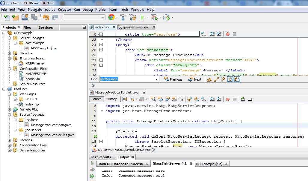The height and width of the screenshot is (181, 308).
Task: Click the Chrome browser selector icon
Action: coord(111,17)
